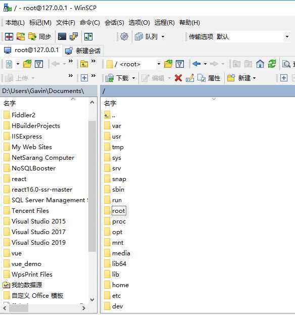Open 本地(L) menu
This screenshot has height=315, width=295.
15,22
